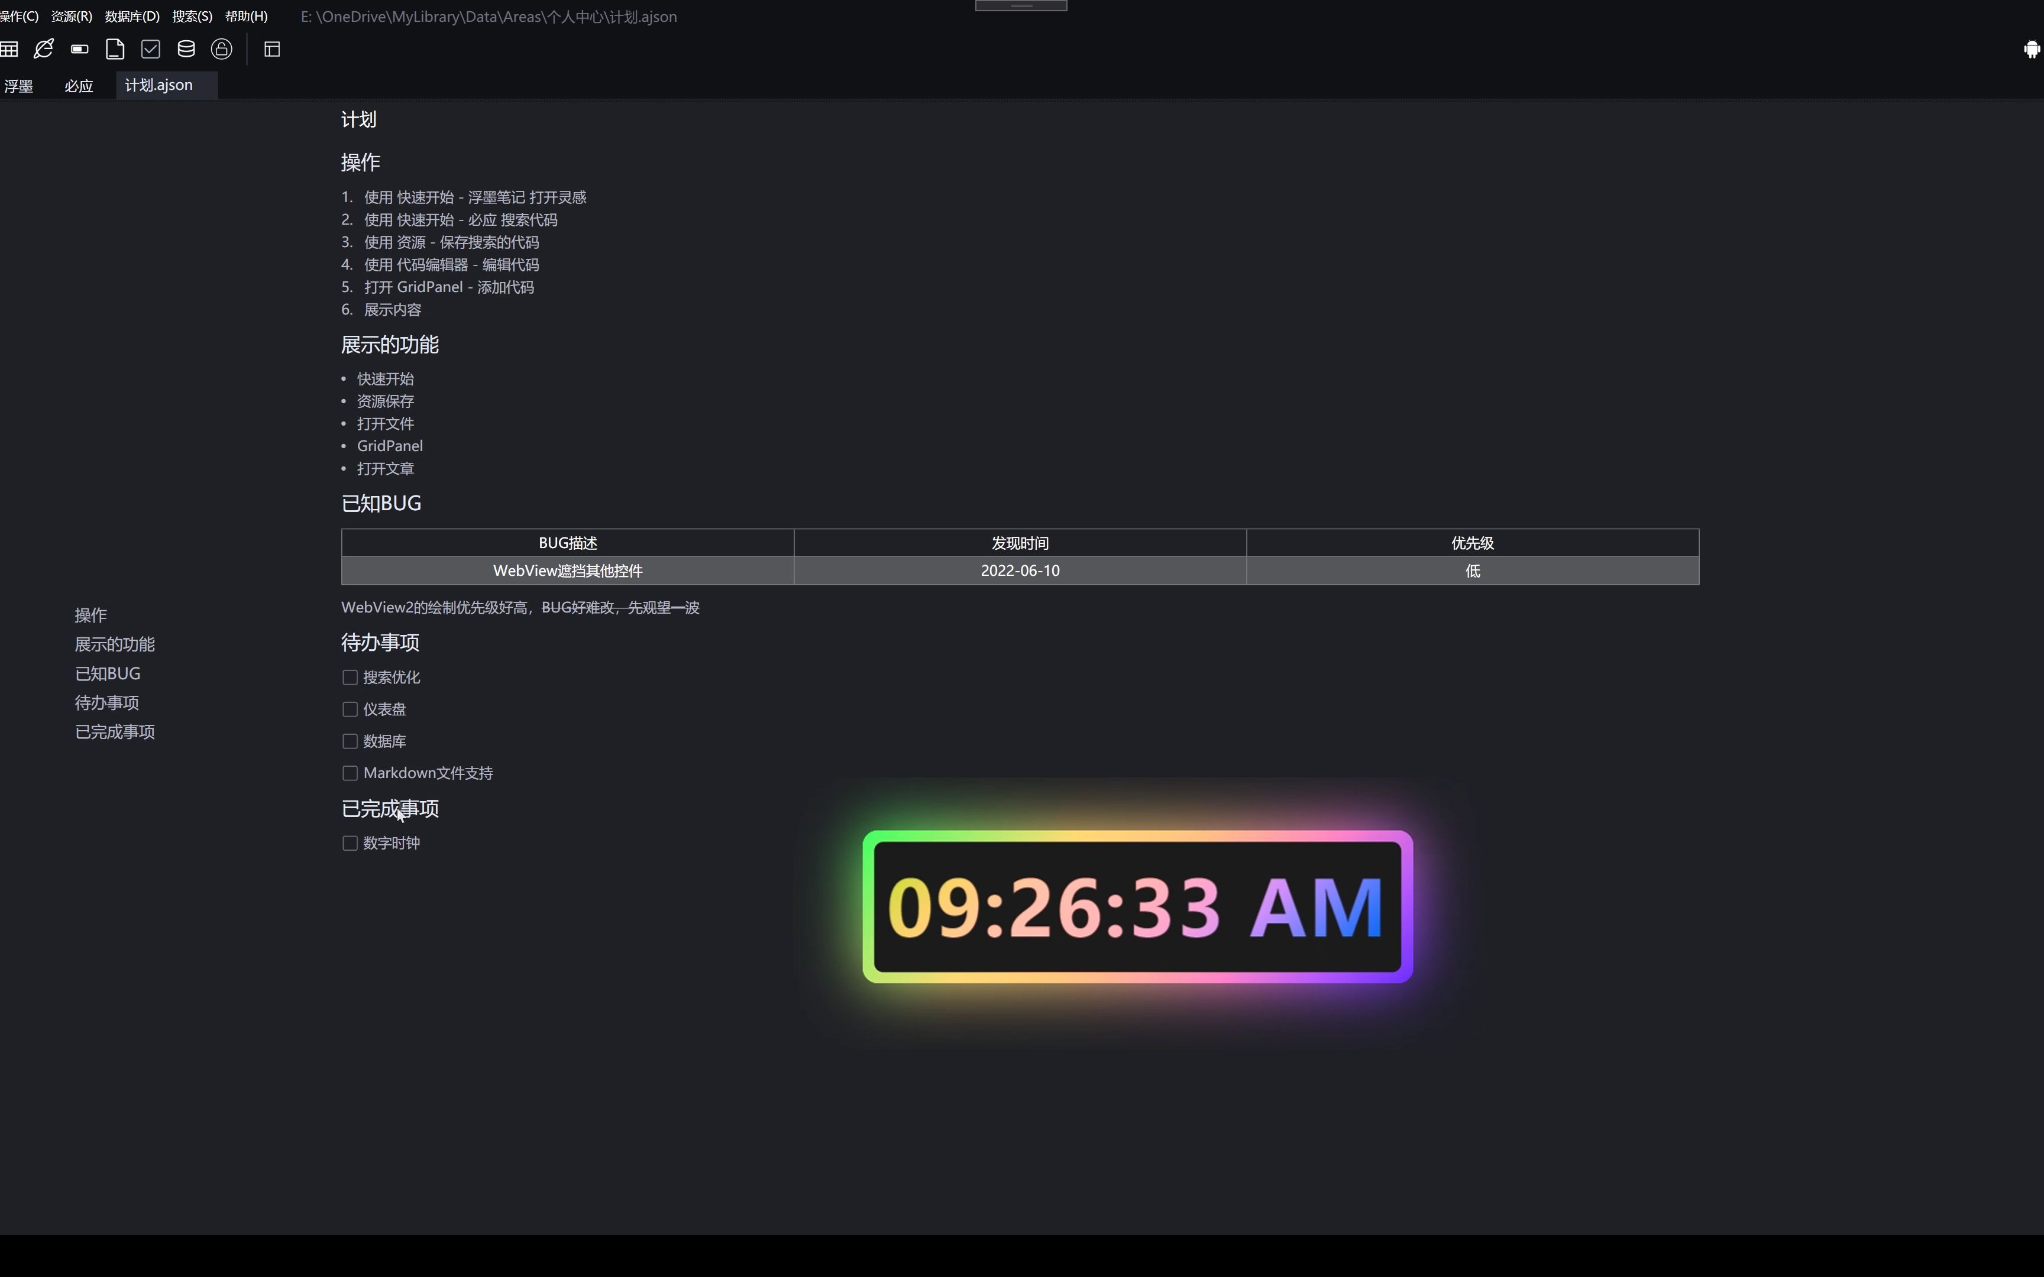Click the 打开文章 bullet item

tap(385, 469)
